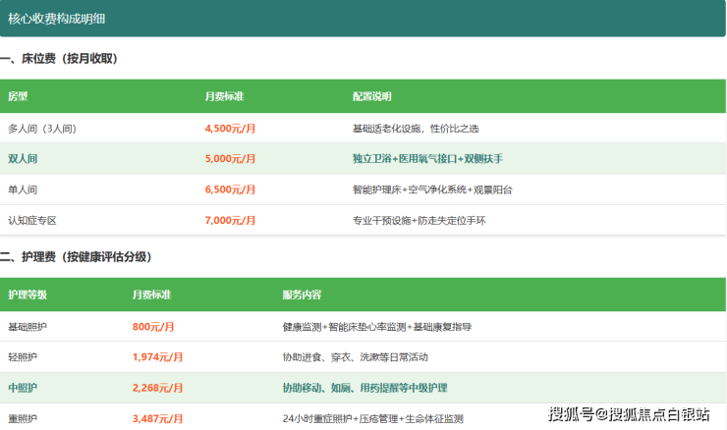Click 独立卫浴+医用氧气接口+双侧扶手 description
The image size is (727, 430).
point(427,158)
